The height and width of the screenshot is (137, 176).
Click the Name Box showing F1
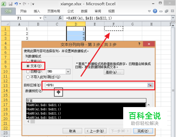click(x=20, y=18)
